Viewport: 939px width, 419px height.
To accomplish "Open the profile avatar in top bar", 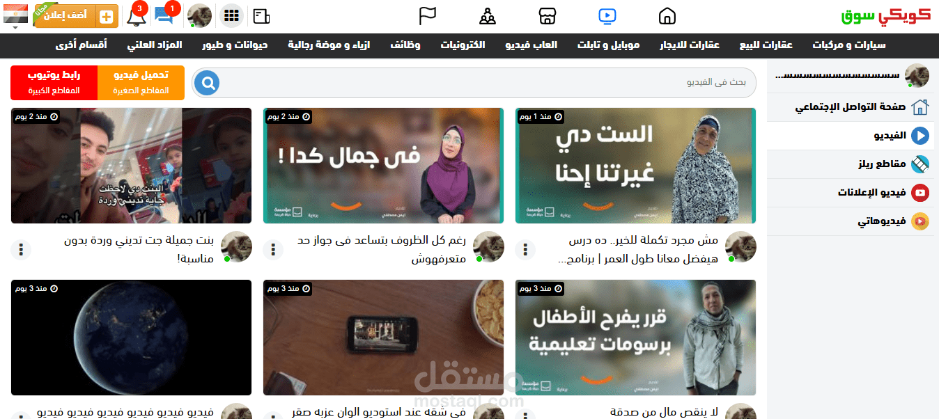I will click(x=200, y=15).
